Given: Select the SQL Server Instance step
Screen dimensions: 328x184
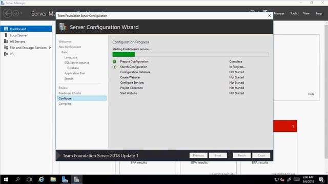Looking at the screenshot, I should click(x=77, y=62).
